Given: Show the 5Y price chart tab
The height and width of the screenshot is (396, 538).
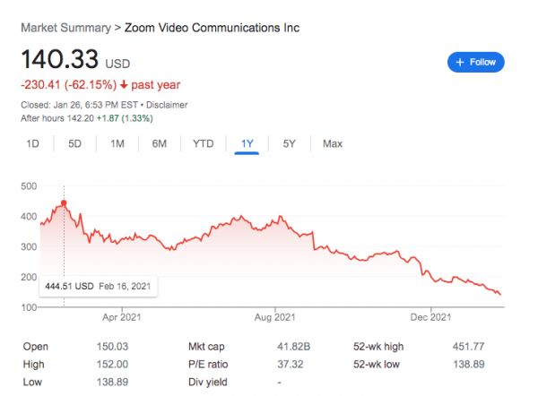Looking at the screenshot, I should [290, 143].
